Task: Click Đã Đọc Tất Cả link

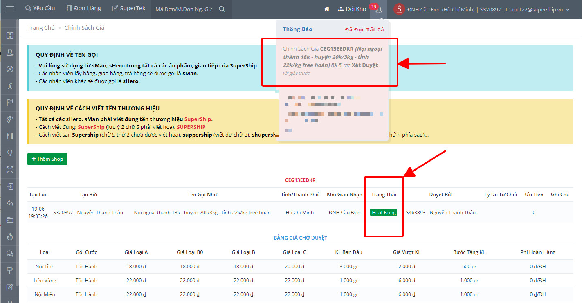Action: [x=364, y=29]
